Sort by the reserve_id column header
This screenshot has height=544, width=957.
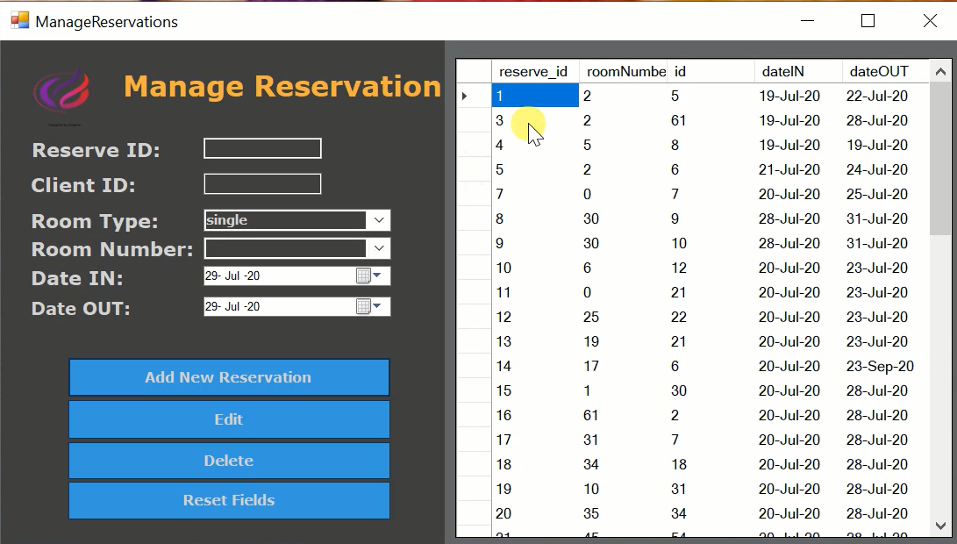(x=535, y=71)
